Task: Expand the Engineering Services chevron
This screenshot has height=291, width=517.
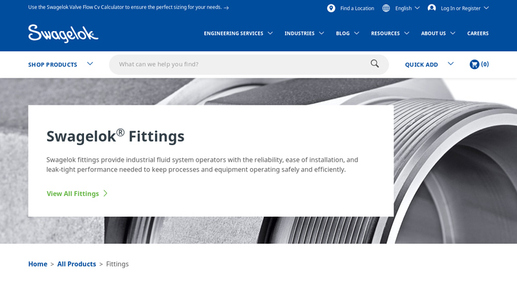Action: tap(270, 33)
